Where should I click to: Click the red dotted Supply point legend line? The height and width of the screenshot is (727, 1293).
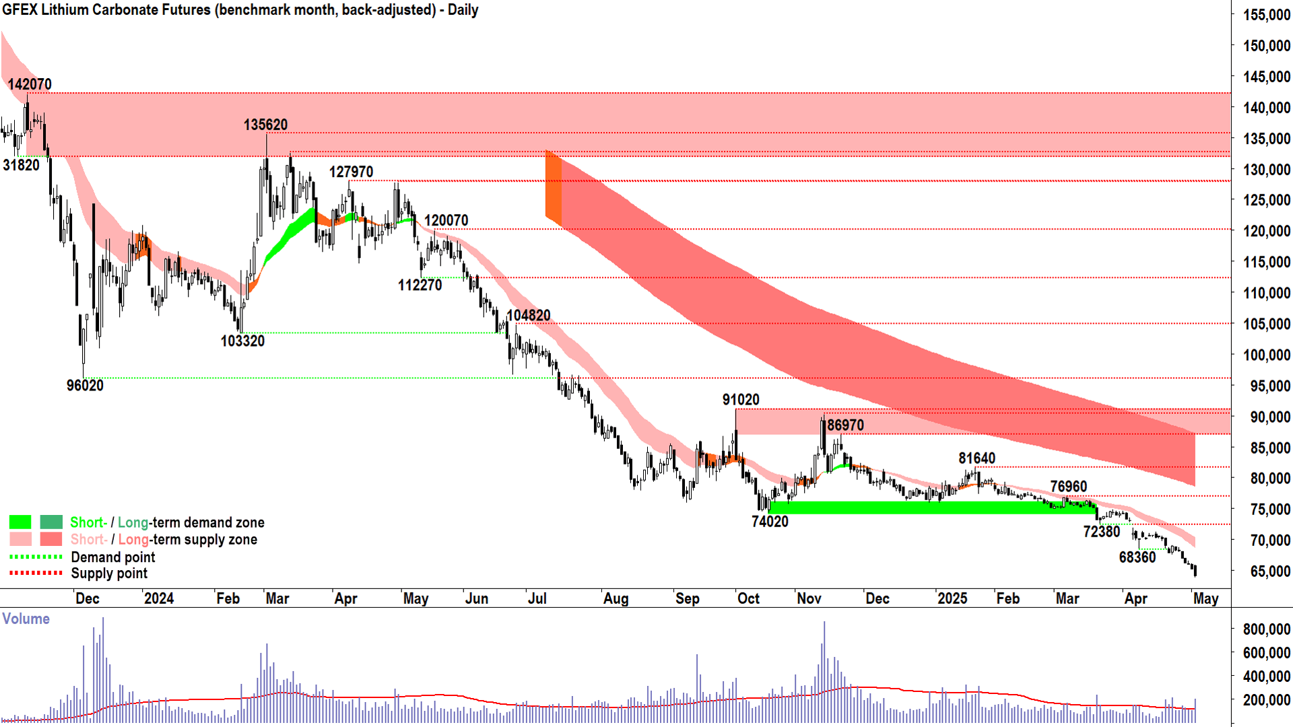(36, 574)
